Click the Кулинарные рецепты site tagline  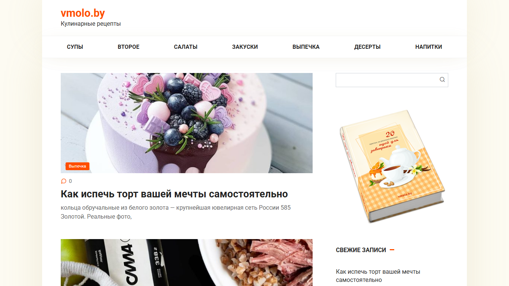point(91,24)
